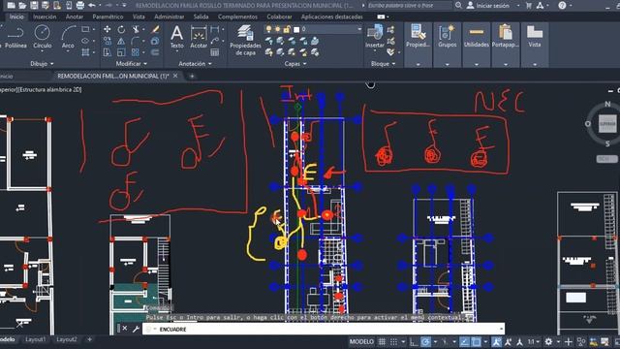The height and width of the screenshot is (349, 620).
Task: Select the Erase (Borrar) tool
Action: [155, 29]
